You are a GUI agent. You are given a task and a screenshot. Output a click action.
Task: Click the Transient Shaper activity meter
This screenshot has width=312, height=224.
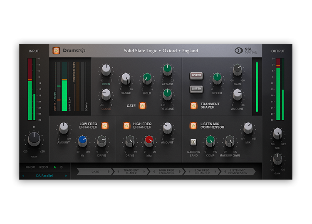click(257, 87)
